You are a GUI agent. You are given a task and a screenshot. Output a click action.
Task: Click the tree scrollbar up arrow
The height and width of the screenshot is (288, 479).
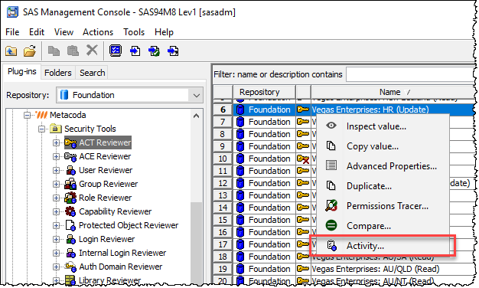point(197,116)
